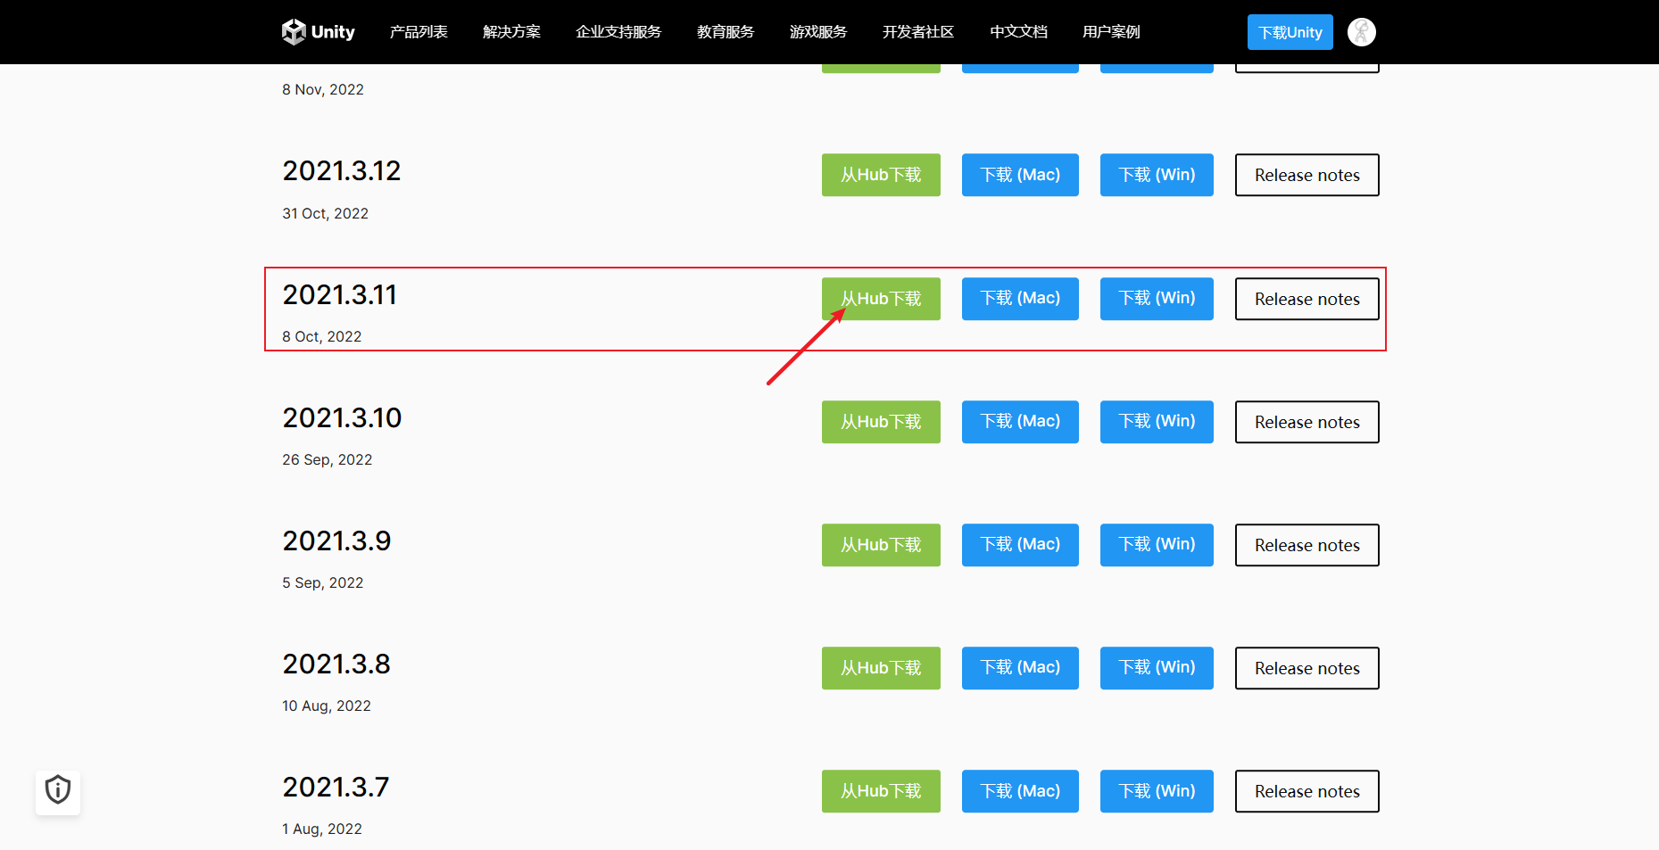Click the 下载Unity button in header
Image resolution: width=1659 pixels, height=850 pixels.
coord(1290,32)
